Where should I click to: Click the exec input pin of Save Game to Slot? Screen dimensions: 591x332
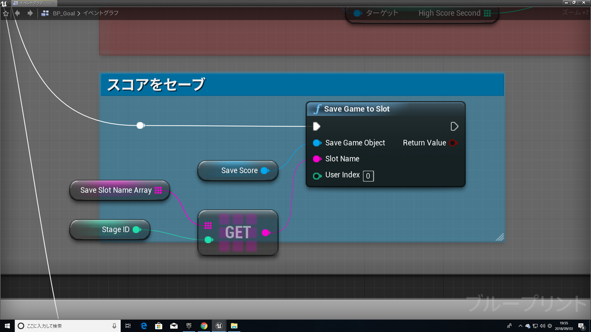(317, 126)
